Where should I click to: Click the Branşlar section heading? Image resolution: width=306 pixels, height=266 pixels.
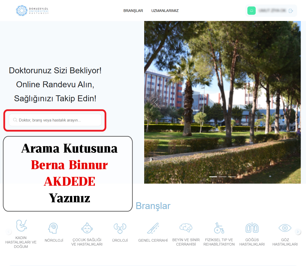(153, 206)
